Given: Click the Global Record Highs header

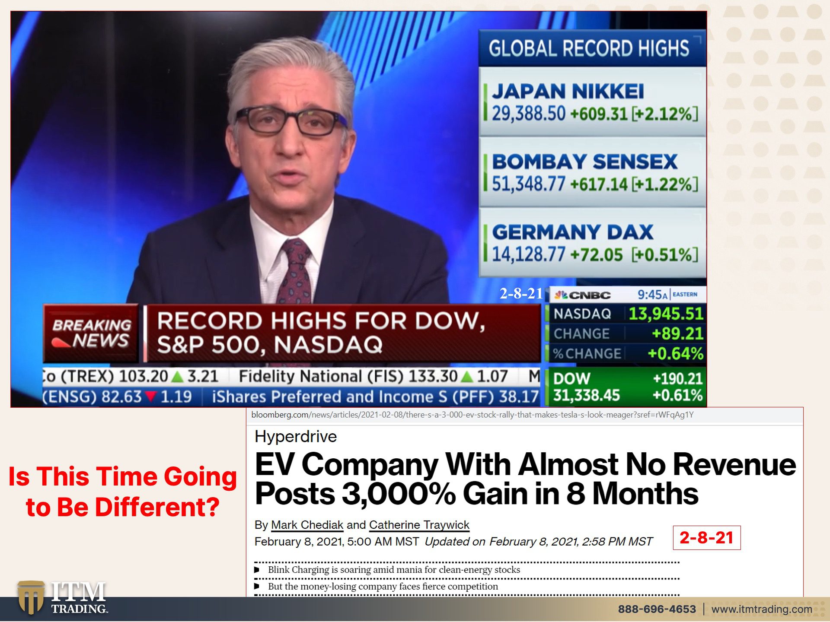Looking at the screenshot, I should point(592,48).
